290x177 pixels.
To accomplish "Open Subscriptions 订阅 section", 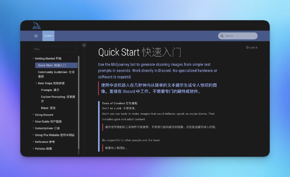I will [x=47, y=128].
